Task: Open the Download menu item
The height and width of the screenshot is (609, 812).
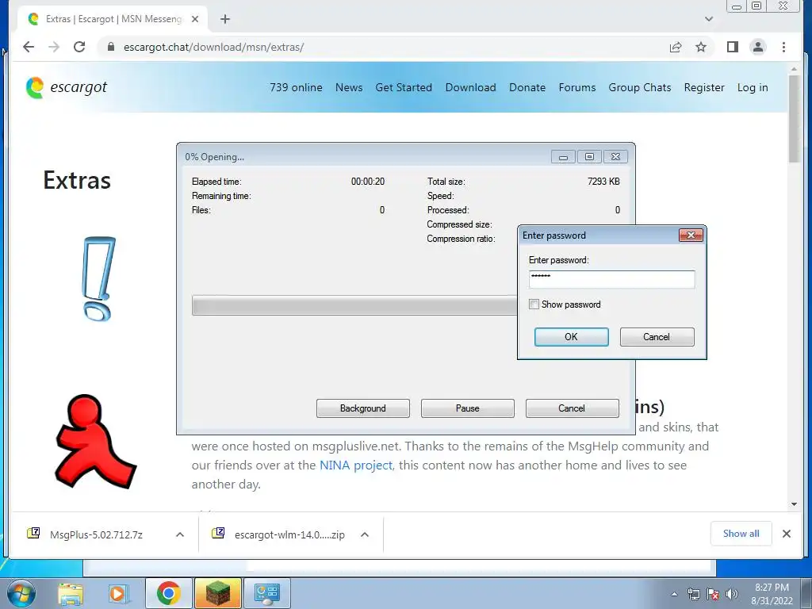Action: (471, 87)
